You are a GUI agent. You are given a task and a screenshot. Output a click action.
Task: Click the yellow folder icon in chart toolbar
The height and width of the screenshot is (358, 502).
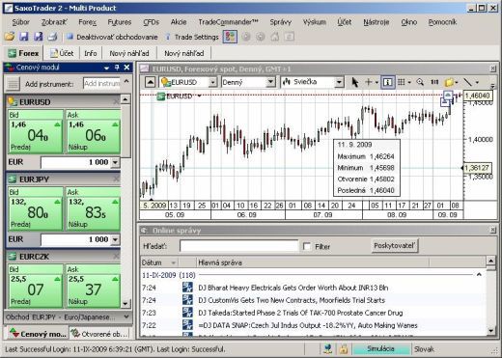(x=449, y=83)
